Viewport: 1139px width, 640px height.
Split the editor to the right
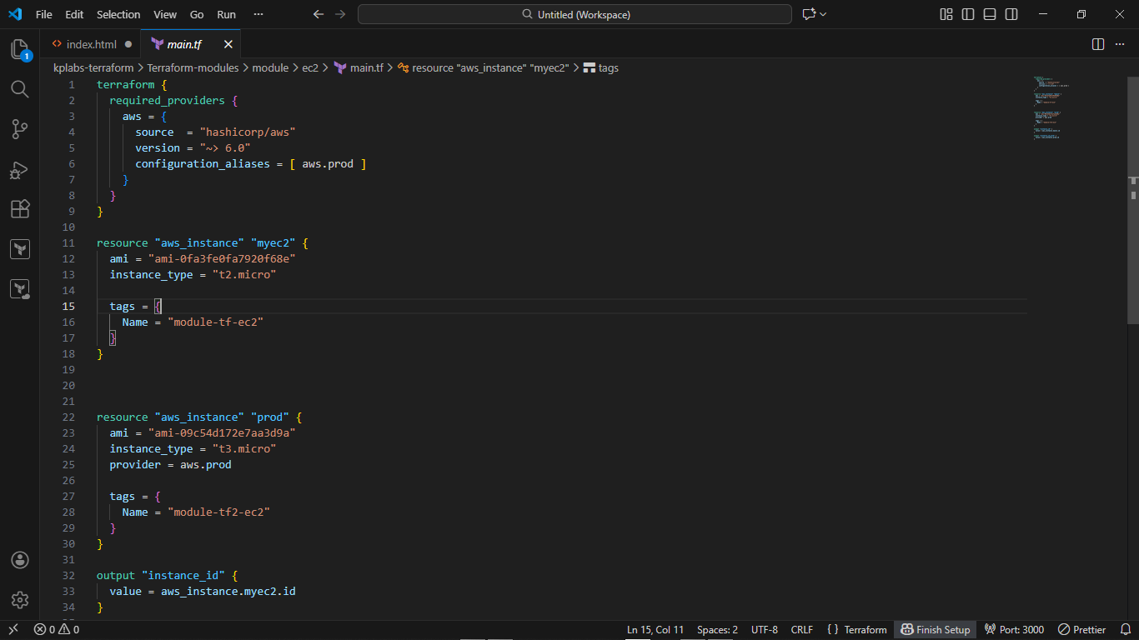point(1098,44)
